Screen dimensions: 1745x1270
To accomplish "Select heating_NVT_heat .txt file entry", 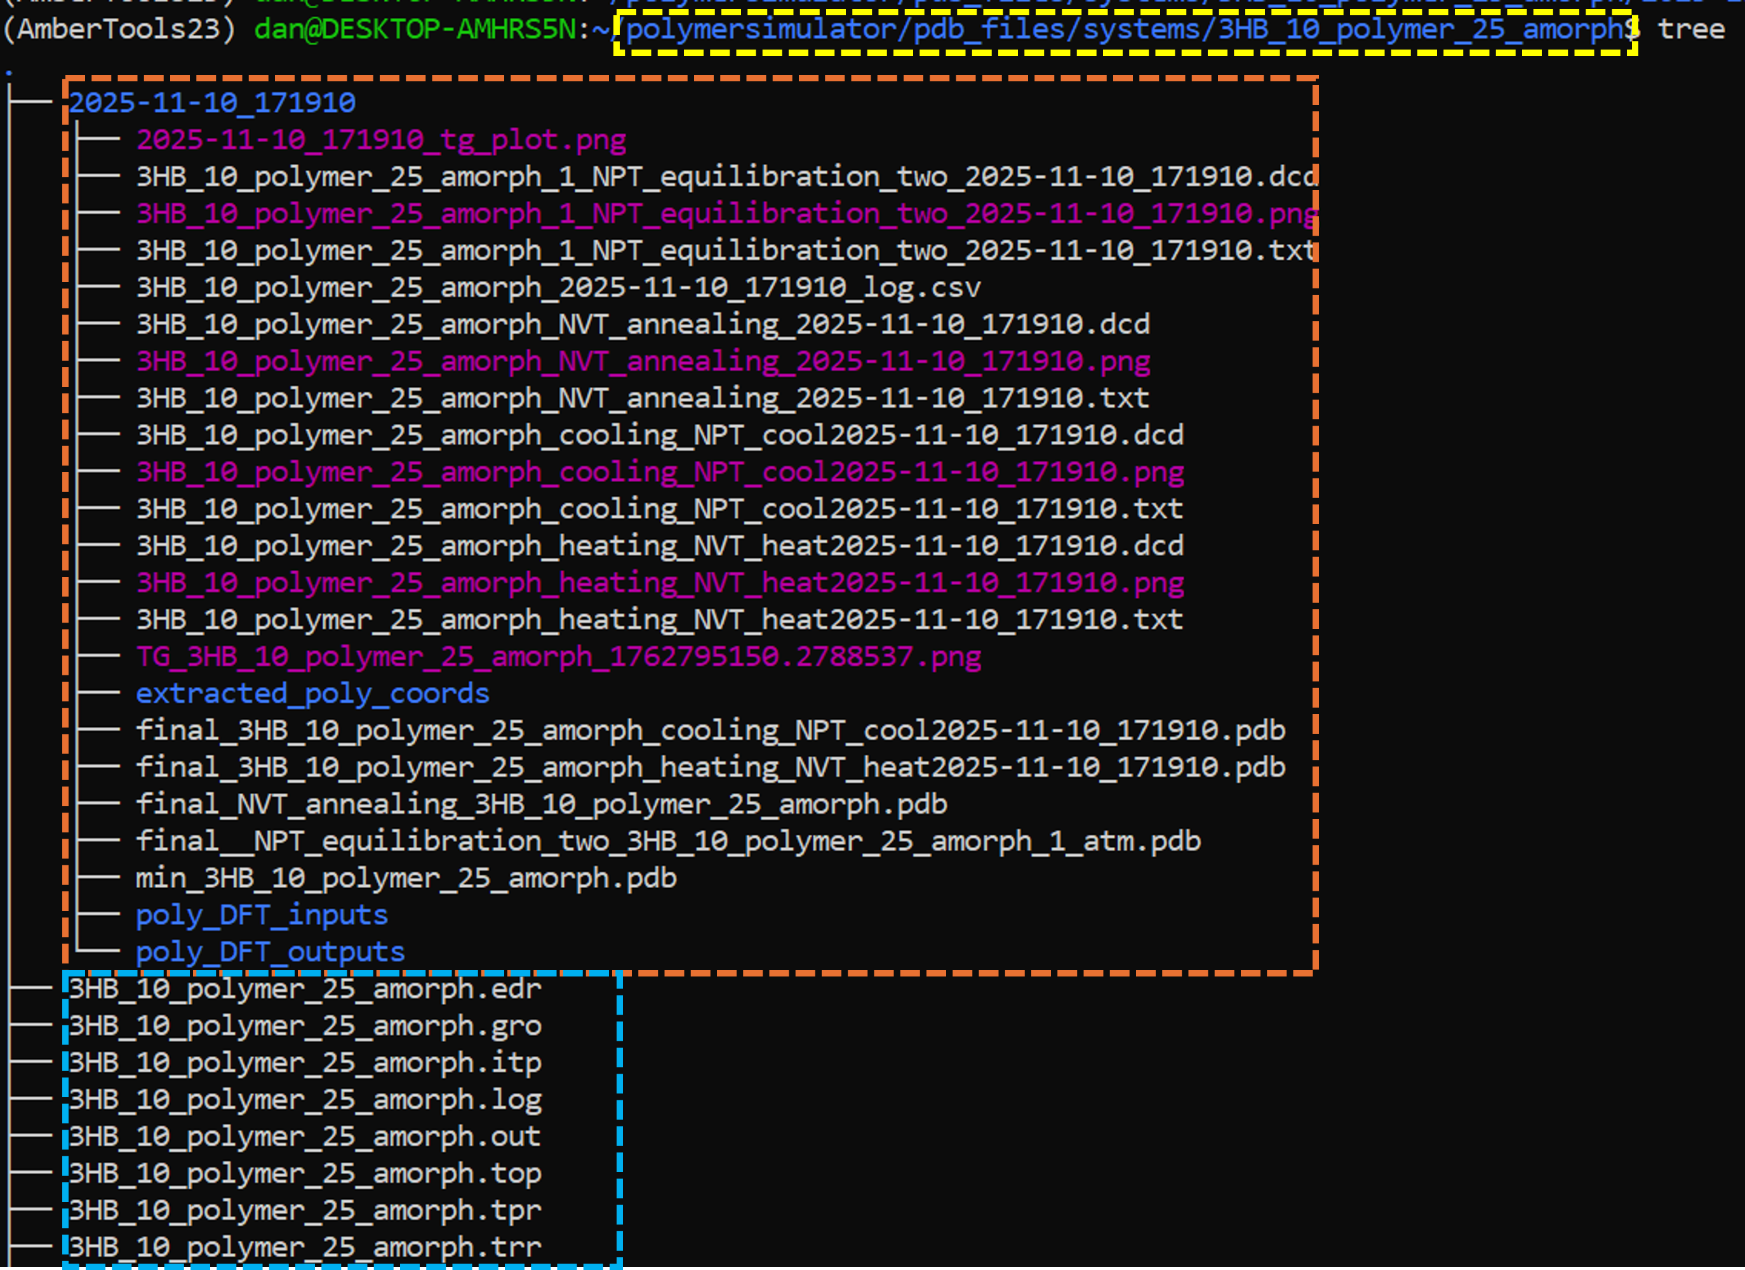I will coord(660,620).
